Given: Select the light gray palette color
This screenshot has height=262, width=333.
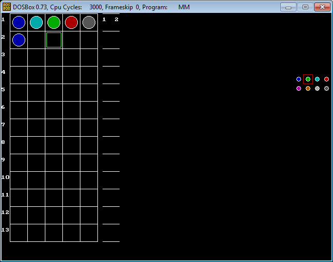Looking at the screenshot, I should pyautogui.click(x=317, y=89).
